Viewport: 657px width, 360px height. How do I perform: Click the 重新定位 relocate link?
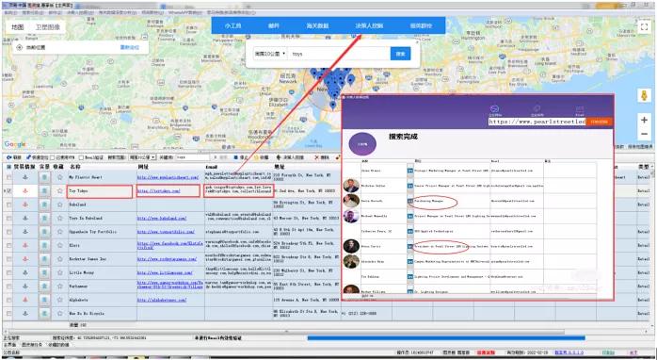pyautogui.click(x=130, y=47)
